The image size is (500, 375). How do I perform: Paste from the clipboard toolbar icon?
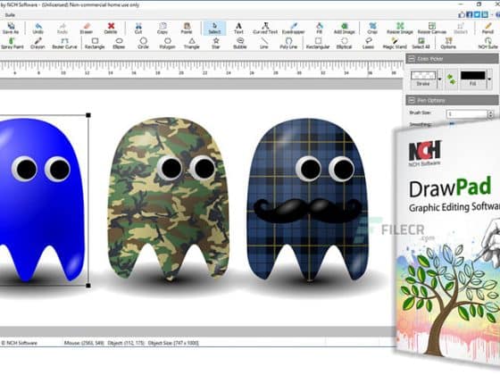[187, 28]
